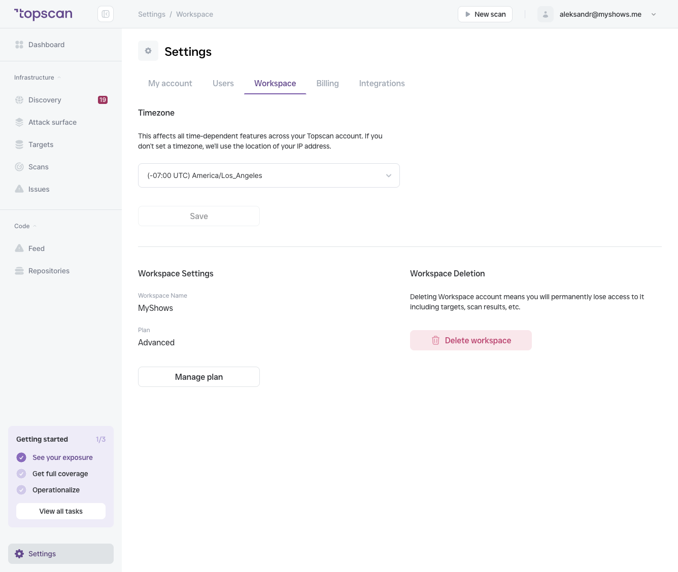
Task: Open Feed in the sidebar
Action: point(61,248)
